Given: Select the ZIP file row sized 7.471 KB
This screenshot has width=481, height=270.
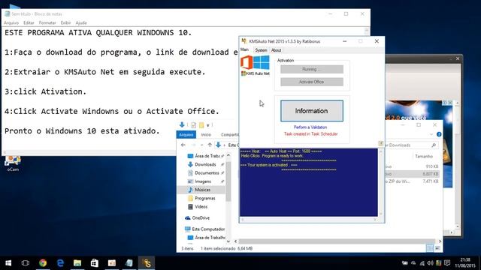Looking at the screenshot, I should 413,181.
